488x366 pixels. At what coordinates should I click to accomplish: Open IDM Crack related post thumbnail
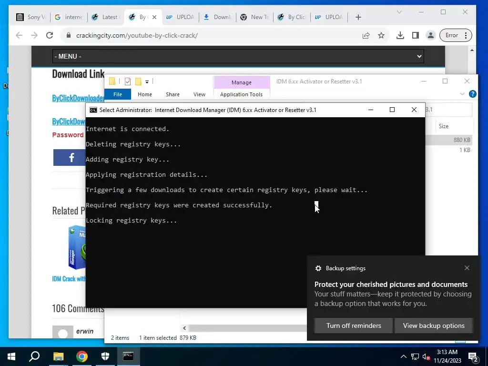point(77,247)
